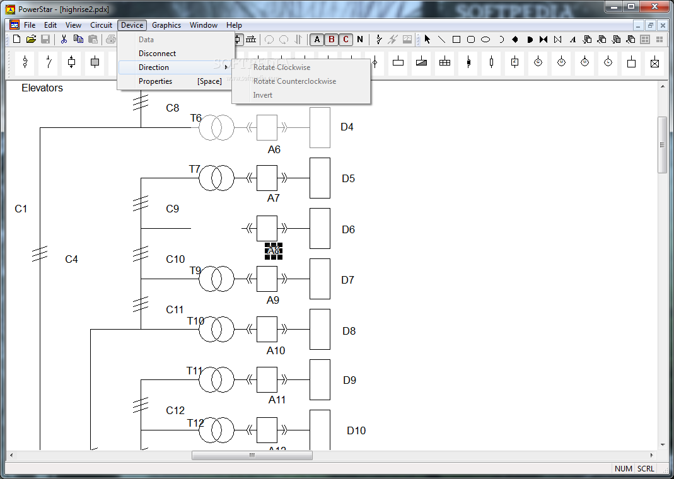Image resolution: width=674 pixels, height=479 pixels.
Task: Open the Help menu
Action: 235,25
